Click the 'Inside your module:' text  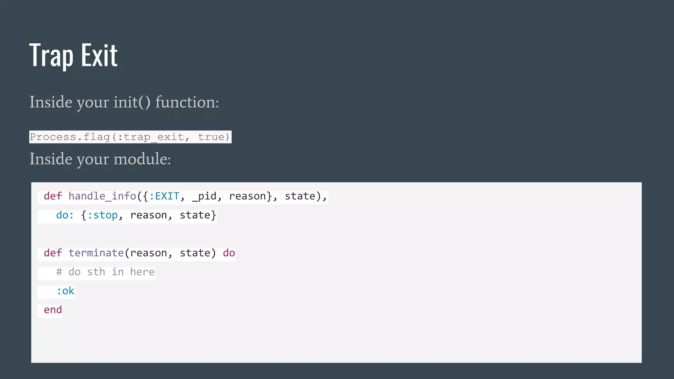pos(100,159)
